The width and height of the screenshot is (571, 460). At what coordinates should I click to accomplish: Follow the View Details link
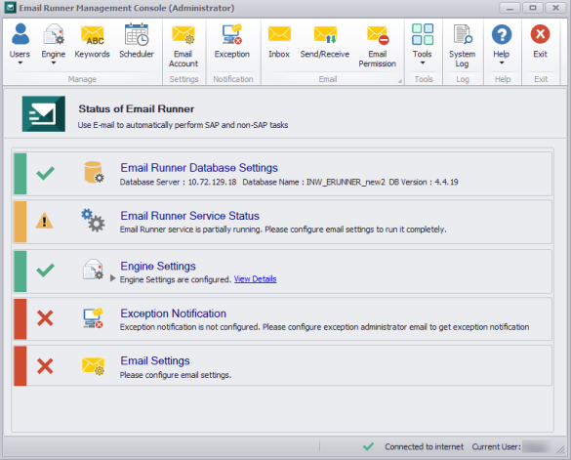coord(255,279)
